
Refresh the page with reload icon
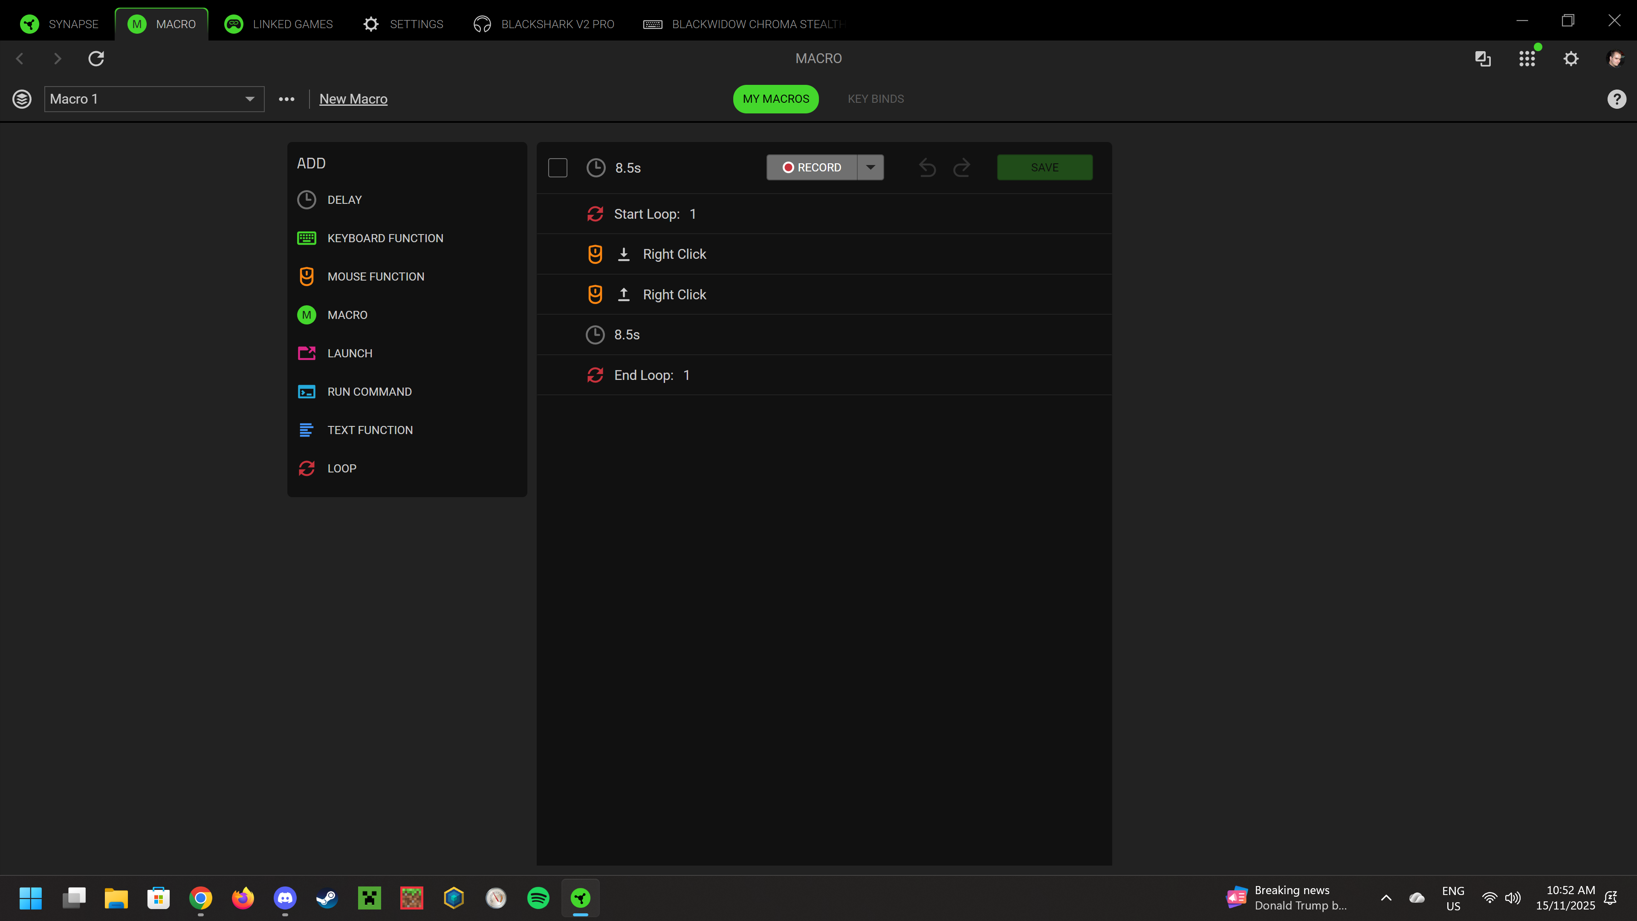click(96, 58)
